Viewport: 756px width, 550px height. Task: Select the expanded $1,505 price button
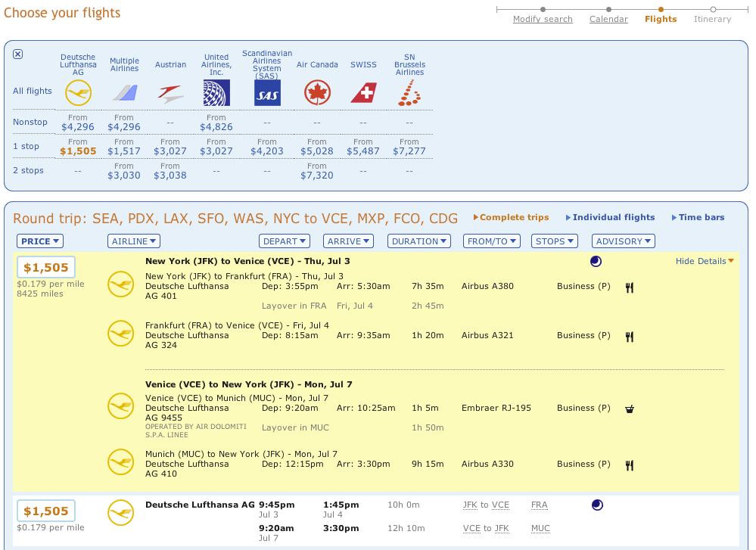click(x=46, y=267)
